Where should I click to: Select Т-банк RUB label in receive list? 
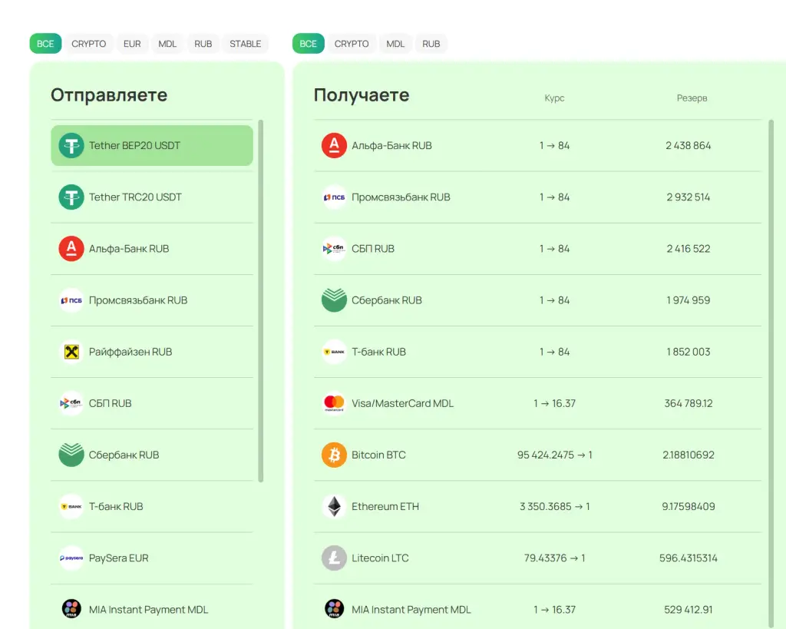point(378,352)
